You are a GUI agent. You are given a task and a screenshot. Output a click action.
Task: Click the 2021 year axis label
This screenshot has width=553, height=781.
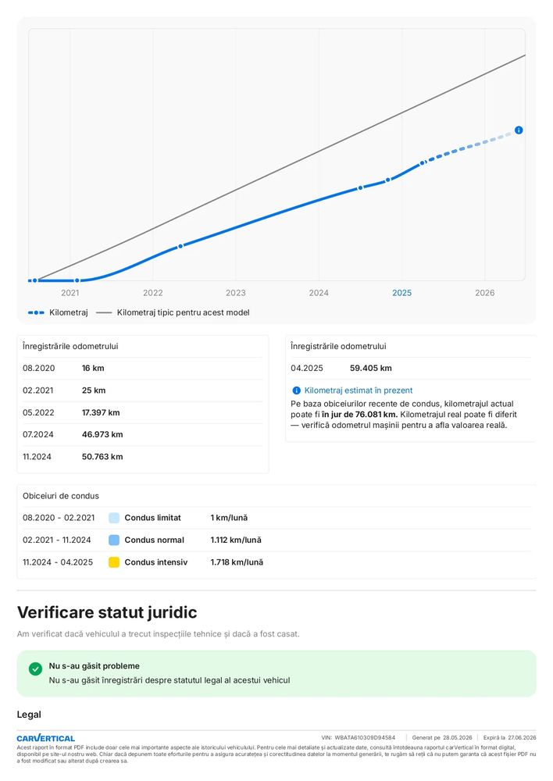(70, 293)
